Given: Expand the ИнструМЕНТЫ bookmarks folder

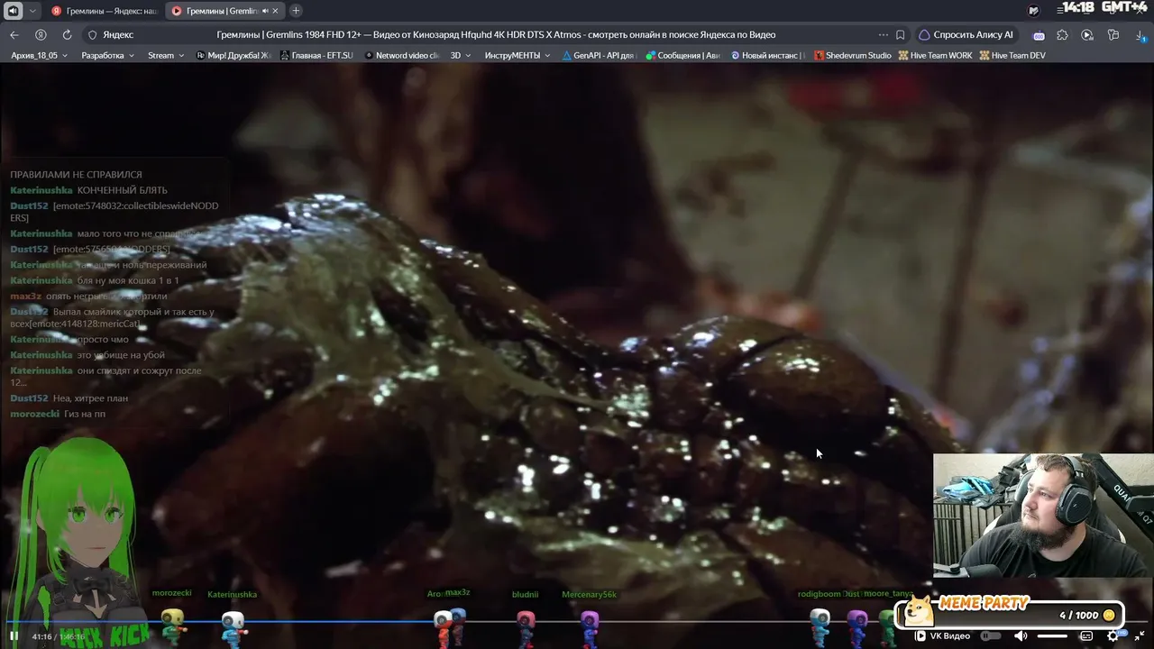Looking at the screenshot, I should coord(517,56).
